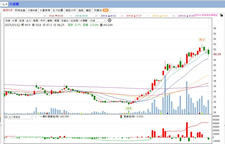Open the 筆記 tab

pyautogui.click(x=88, y=10)
